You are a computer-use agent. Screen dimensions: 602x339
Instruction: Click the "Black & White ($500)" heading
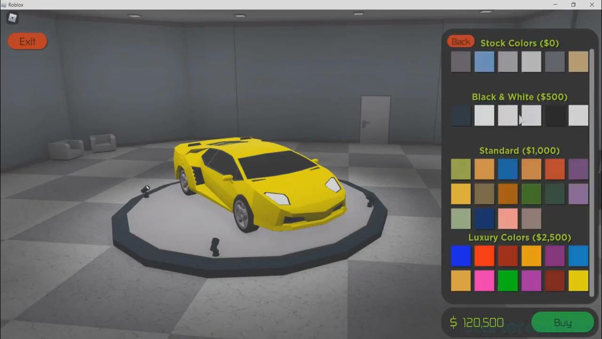520,97
